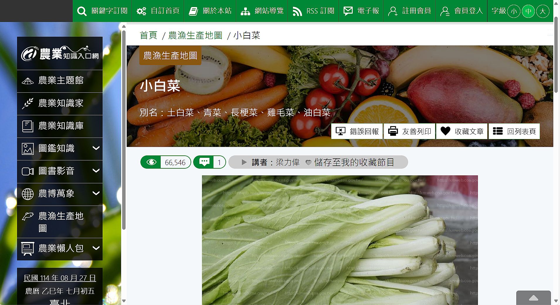
Task: Click the green eye view-count icon
Action: [x=151, y=162]
